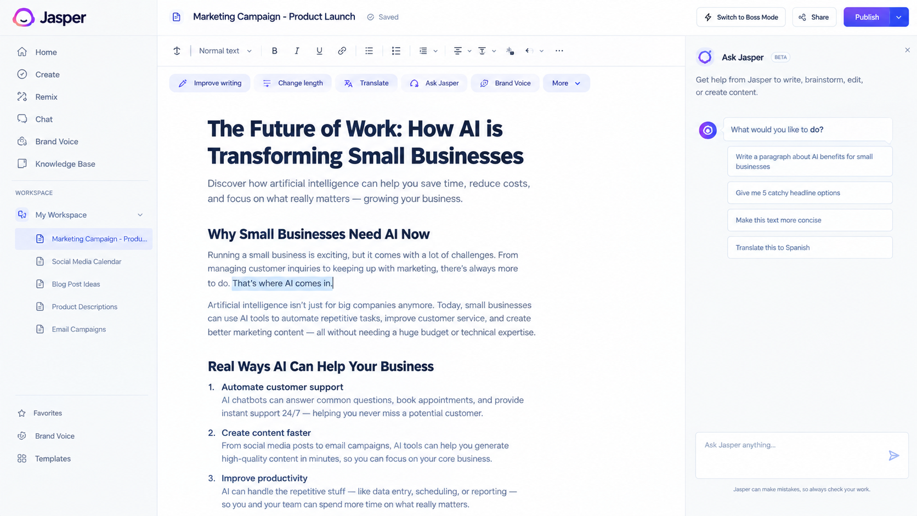This screenshot has height=516, width=917.
Task: Click the Jasper logo
Action: pyautogui.click(x=49, y=18)
